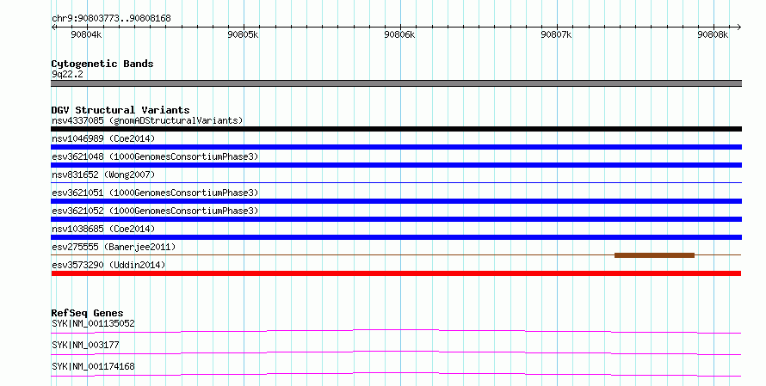The image size is (766, 386).
Task: Select the 9q22.2 band label
Action: (x=67, y=74)
